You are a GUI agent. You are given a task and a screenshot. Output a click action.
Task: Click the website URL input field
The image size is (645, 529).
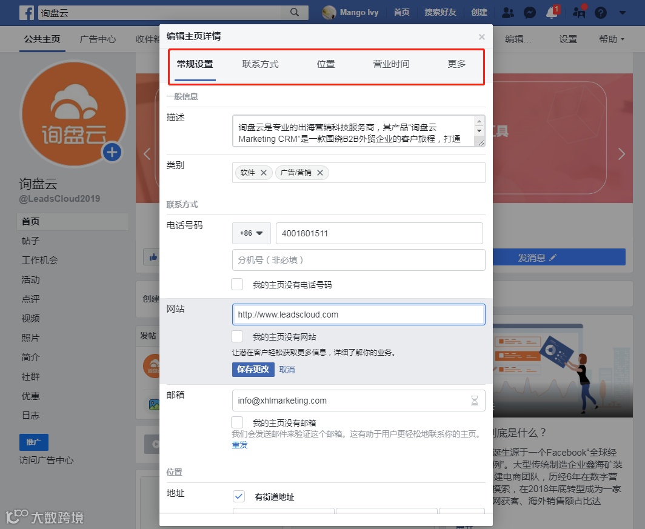(359, 314)
